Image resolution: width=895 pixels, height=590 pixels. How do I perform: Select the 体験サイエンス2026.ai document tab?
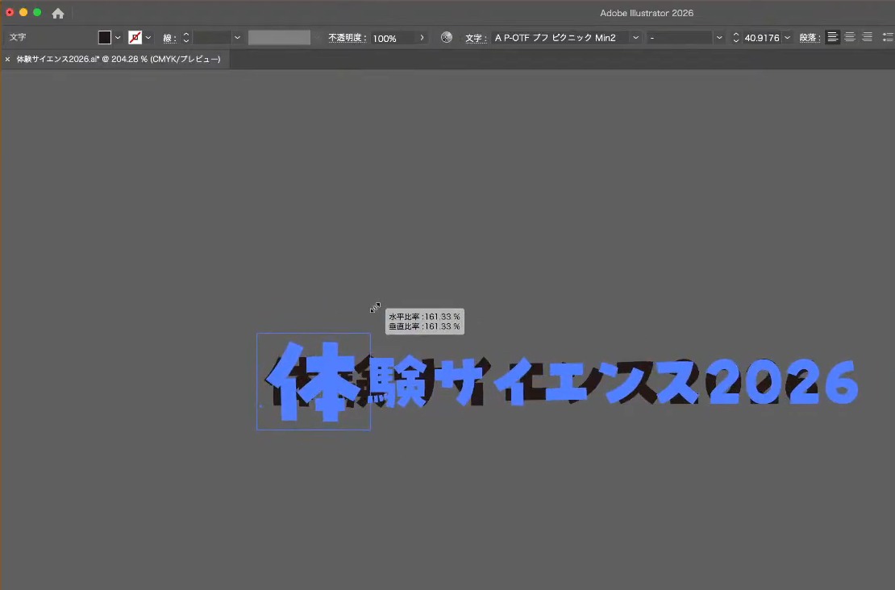coord(119,60)
